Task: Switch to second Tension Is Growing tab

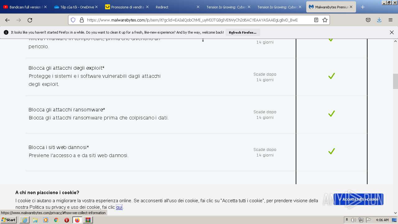Action: pyautogui.click(x=279, y=7)
